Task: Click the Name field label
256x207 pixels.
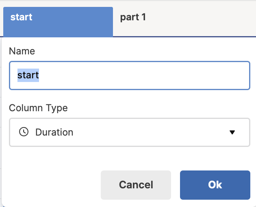Action: point(22,51)
